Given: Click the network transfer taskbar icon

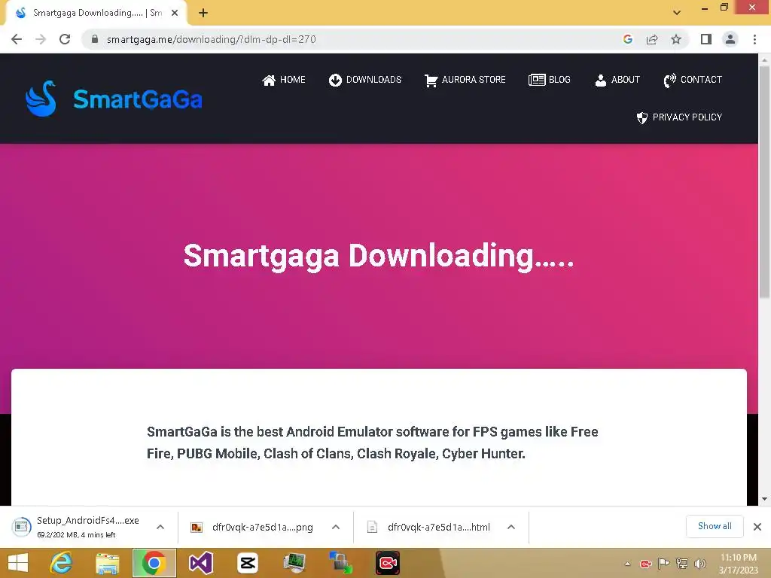Looking at the screenshot, I should tap(341, 563).
